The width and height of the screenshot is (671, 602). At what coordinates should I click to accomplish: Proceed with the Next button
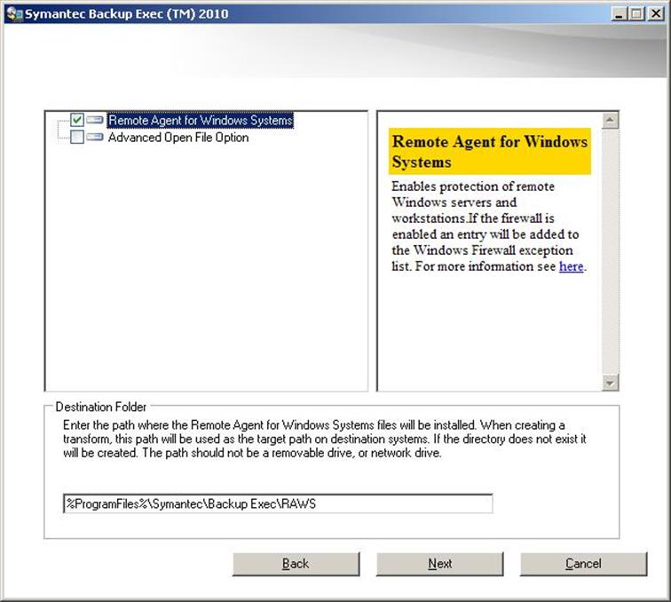click(439, 564)
